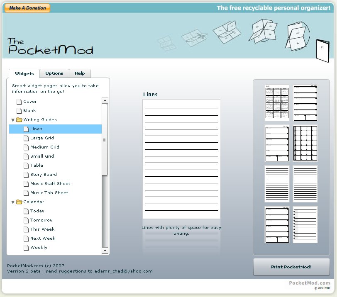Click the Today page icon

pos(26,211)
